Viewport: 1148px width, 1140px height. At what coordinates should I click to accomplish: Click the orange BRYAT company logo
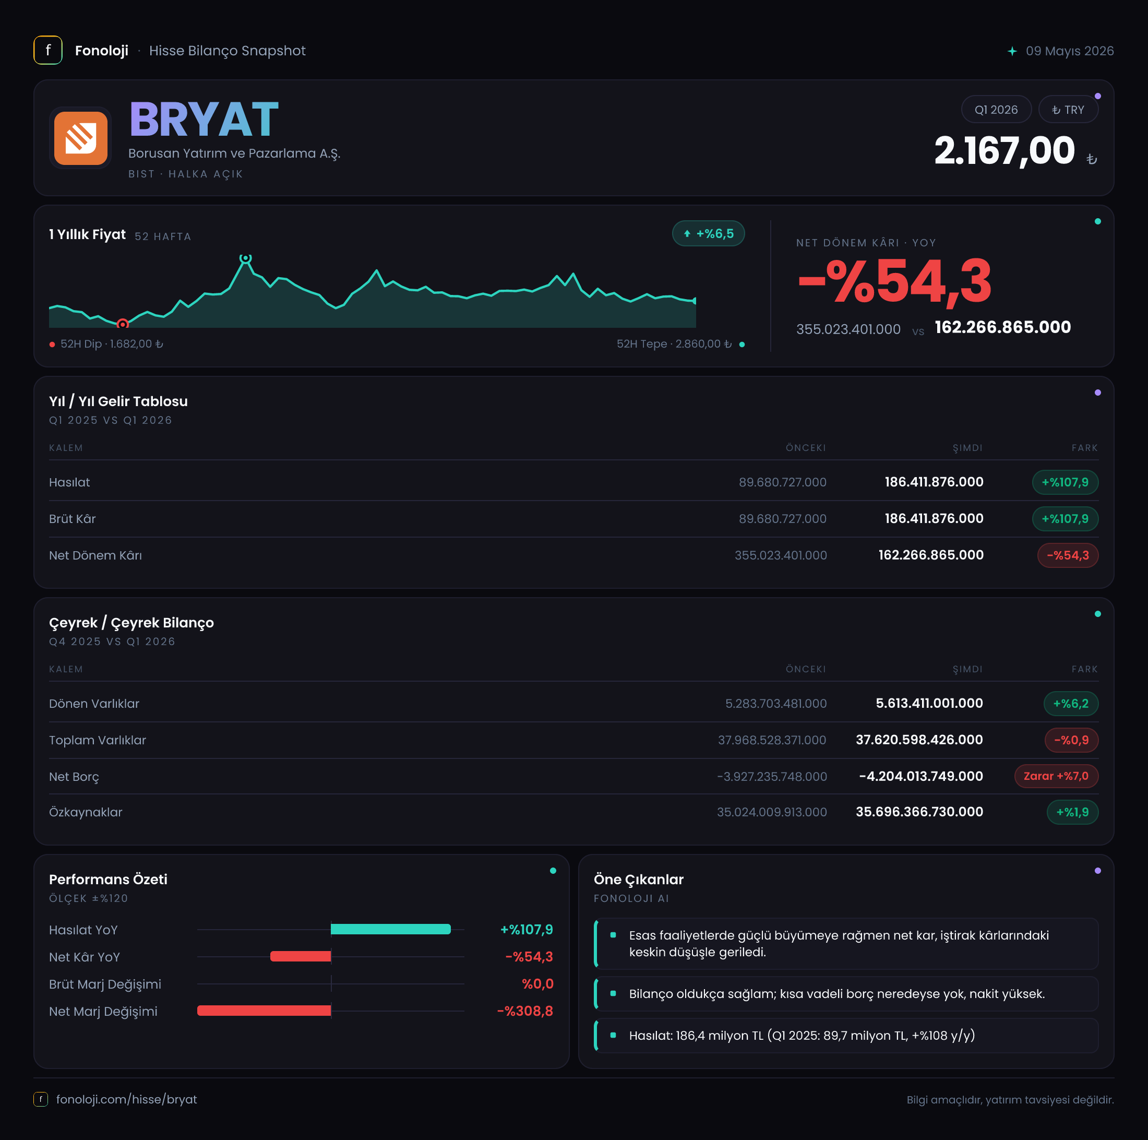coord(81,138)
